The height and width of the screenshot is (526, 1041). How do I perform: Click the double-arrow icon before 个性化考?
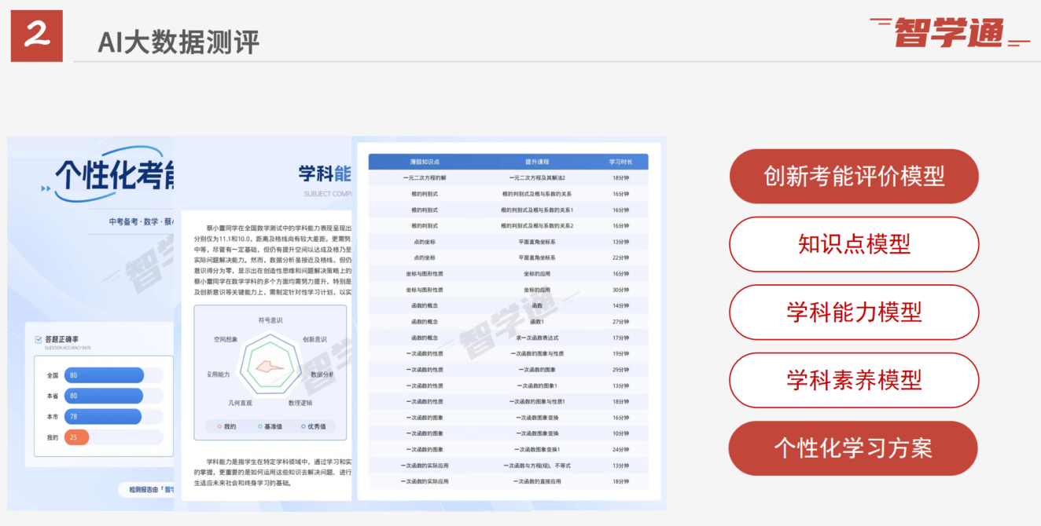pos(46,188)
